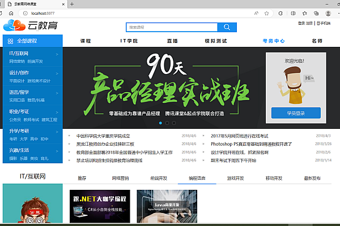Open Photoshop PS course news link
This screenshot has width=340, height=226.
click(251, 144)
